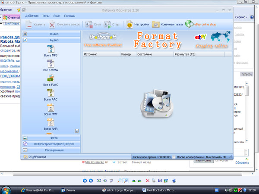Switch to Ответы@Mail.Ru taskbar button
The width and height of the screenshot is (259, 194).
point(38,190)
